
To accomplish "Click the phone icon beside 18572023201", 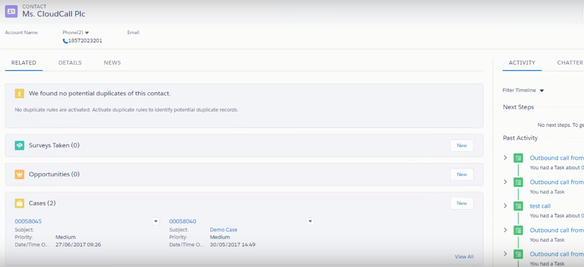I will click(65, 41).
